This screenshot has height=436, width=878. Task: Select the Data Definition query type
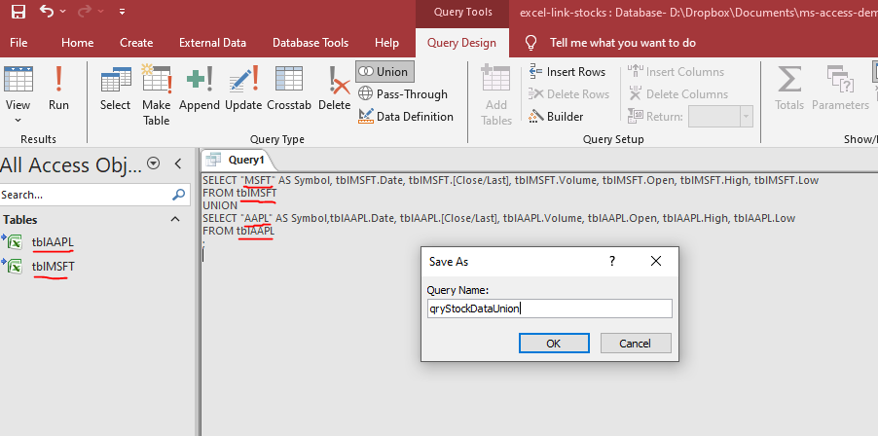click(406, 117)
